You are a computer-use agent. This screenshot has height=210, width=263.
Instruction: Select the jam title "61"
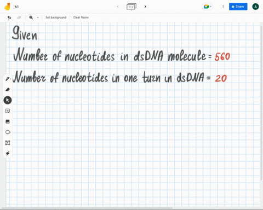pyautogui.click(x=16, y=7)
